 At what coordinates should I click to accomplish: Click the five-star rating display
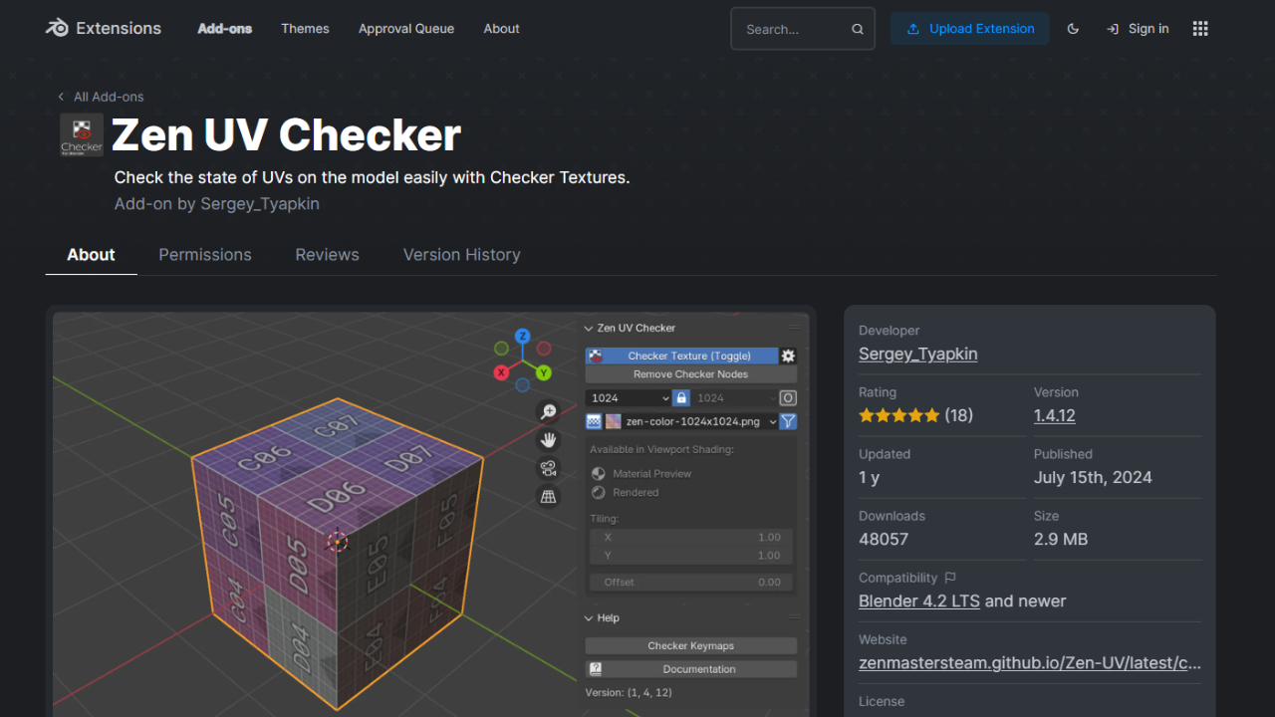pos(898,415)
